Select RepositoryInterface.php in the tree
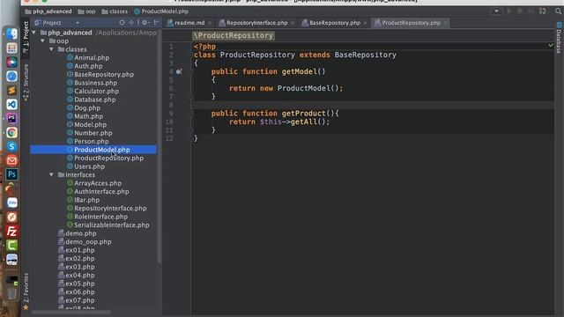Viewport: 564px width, 317px height. pyautogui.click(x=110, y=208)
